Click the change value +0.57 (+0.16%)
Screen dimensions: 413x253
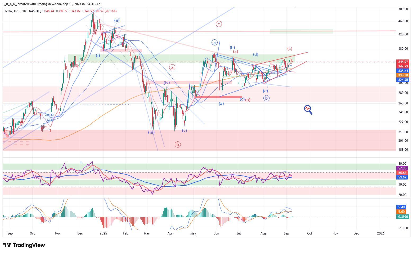106,11
